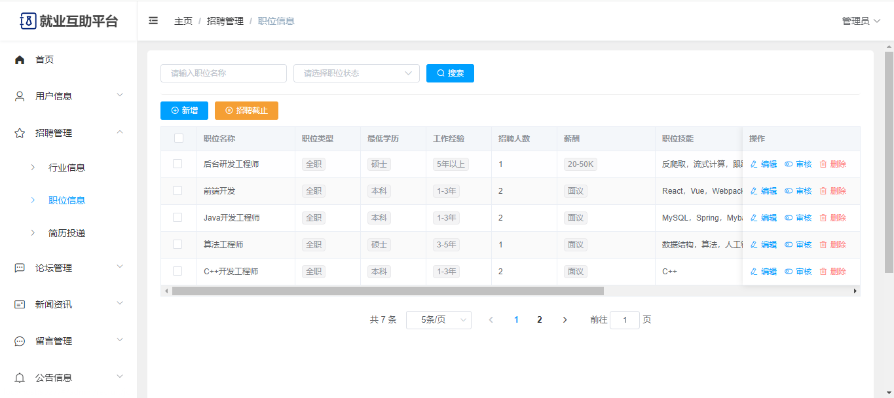The height and width of the screenshot is (398, 894).
Task: Click the user icon beside 用户信息
Action: point(20,96)
